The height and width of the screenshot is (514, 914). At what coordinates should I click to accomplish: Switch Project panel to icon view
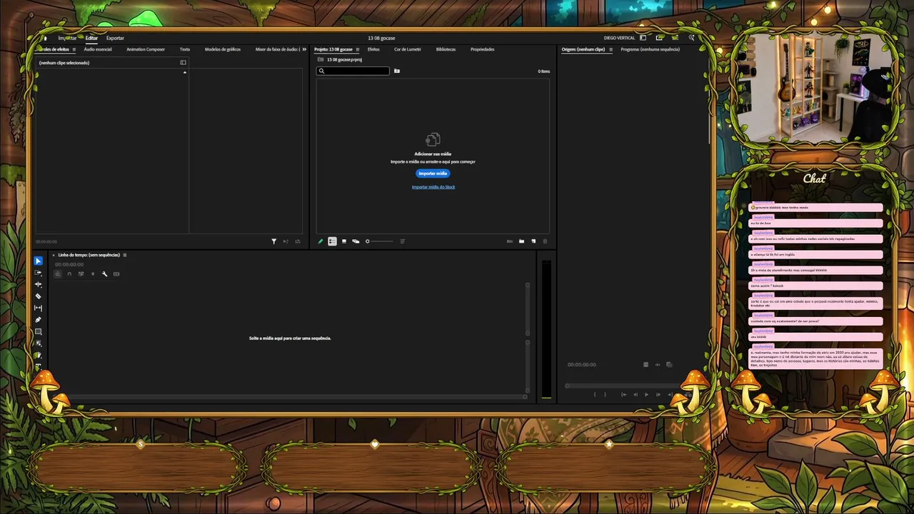(344, 241)
